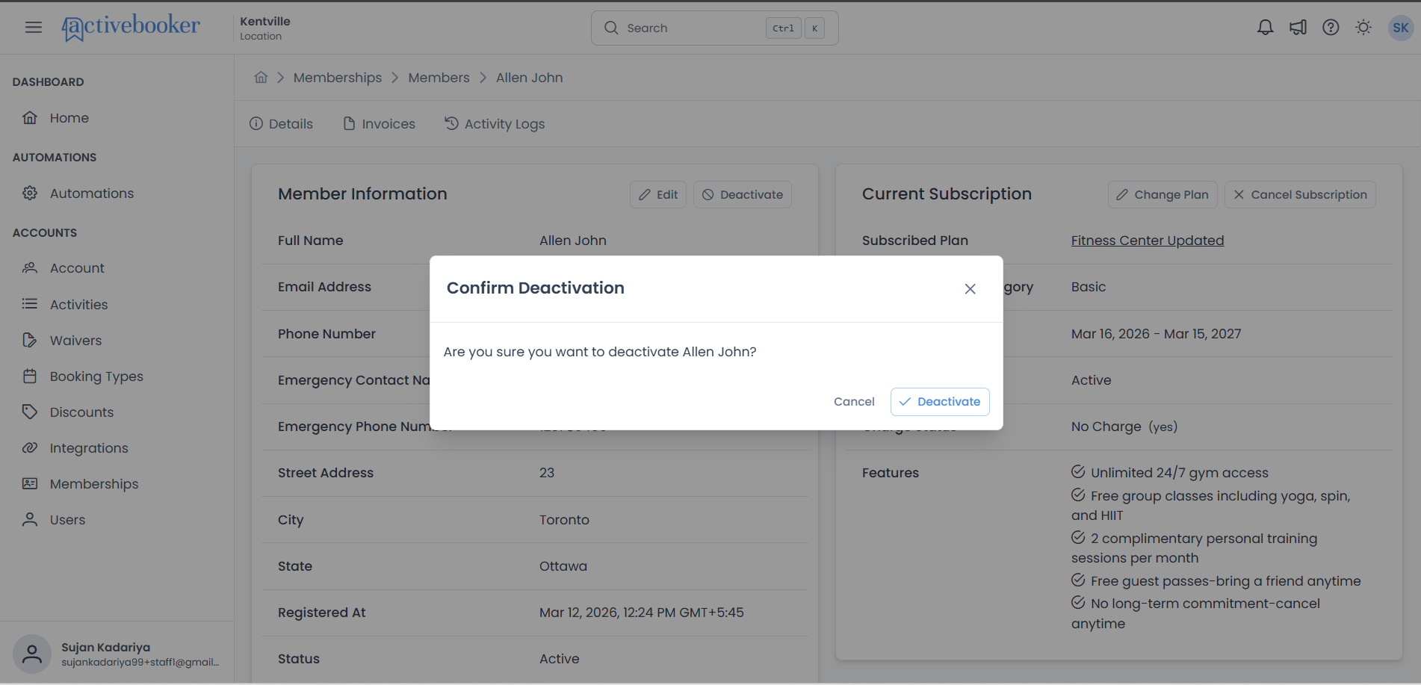Click the Integrations link icon
1421x685 pixels.
click(x=30, y=448)
